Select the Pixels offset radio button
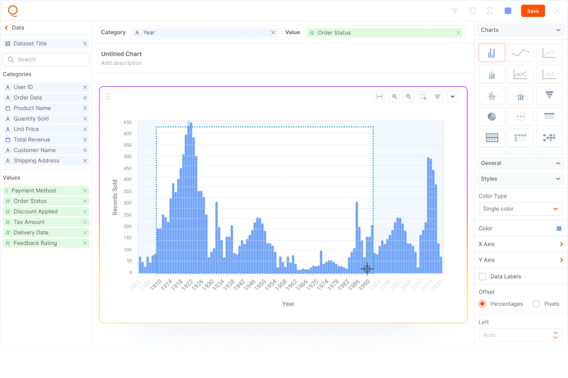The height and width of the screenshot is (378, 568). [x=536, y=304]
